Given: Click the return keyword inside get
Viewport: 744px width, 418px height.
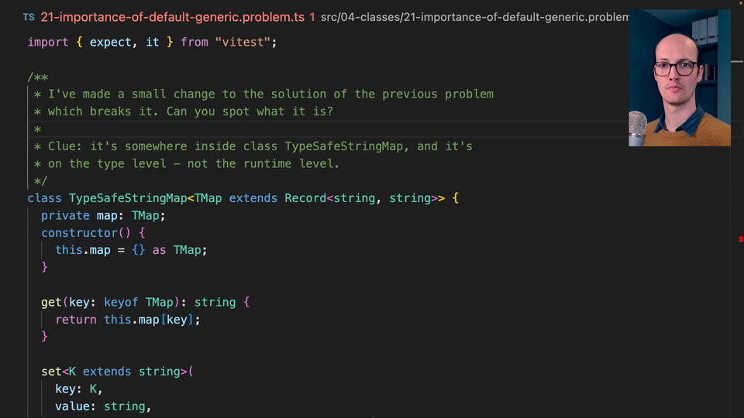Looking at the screenshot, I should (76, 320).
